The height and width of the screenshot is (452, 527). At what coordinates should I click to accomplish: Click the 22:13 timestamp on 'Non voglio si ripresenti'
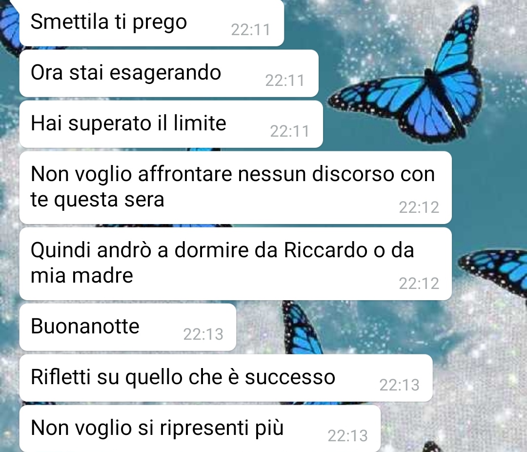[x=347, y=436]
